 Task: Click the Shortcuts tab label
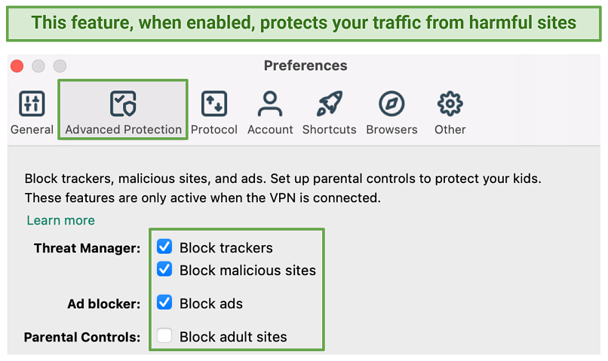(329, 130)
